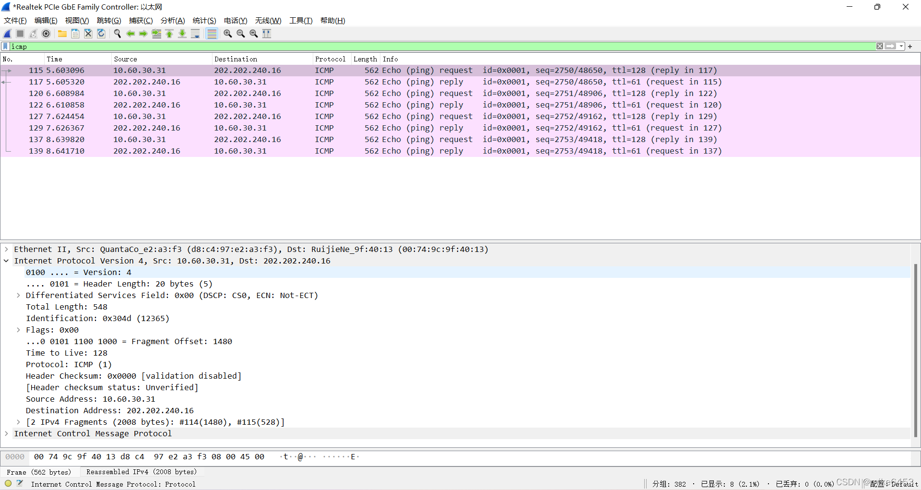The width and height of the screenshot is (921, 490).
Task: Open 分析(A) menu
Action: 173,21
